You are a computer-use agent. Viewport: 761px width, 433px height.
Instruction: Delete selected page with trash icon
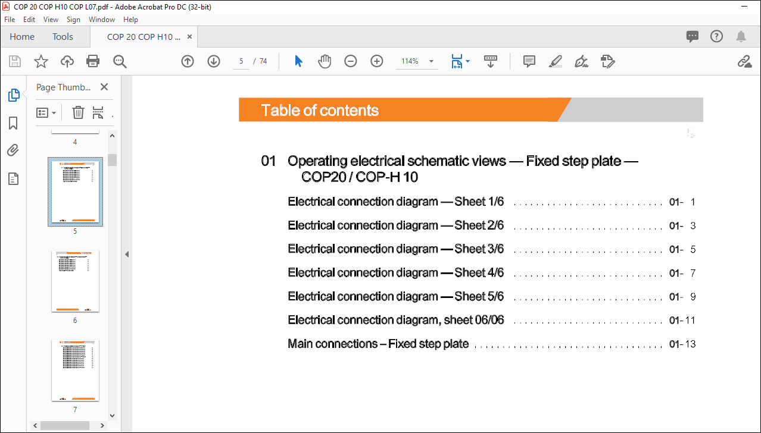click(78, 112)
